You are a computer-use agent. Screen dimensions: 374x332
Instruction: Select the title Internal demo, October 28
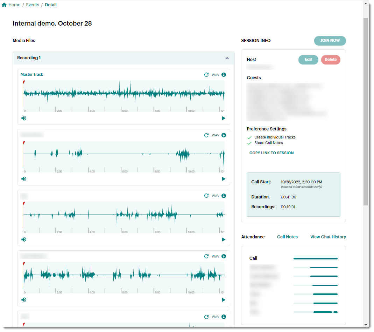click(52, 23)
